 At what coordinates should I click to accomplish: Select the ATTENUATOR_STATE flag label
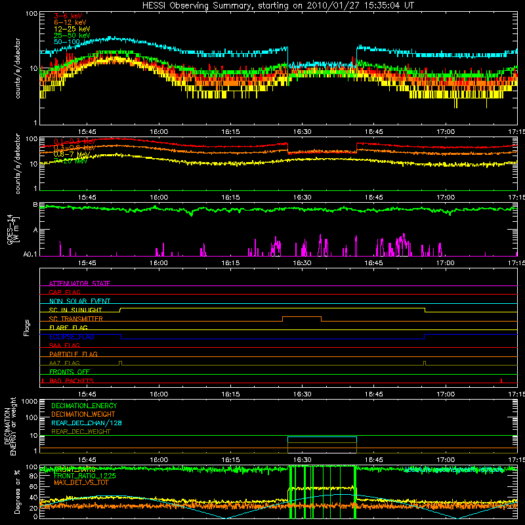point(79,283)
